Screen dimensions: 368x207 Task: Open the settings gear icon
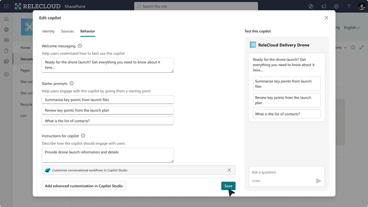pos(336,6)
